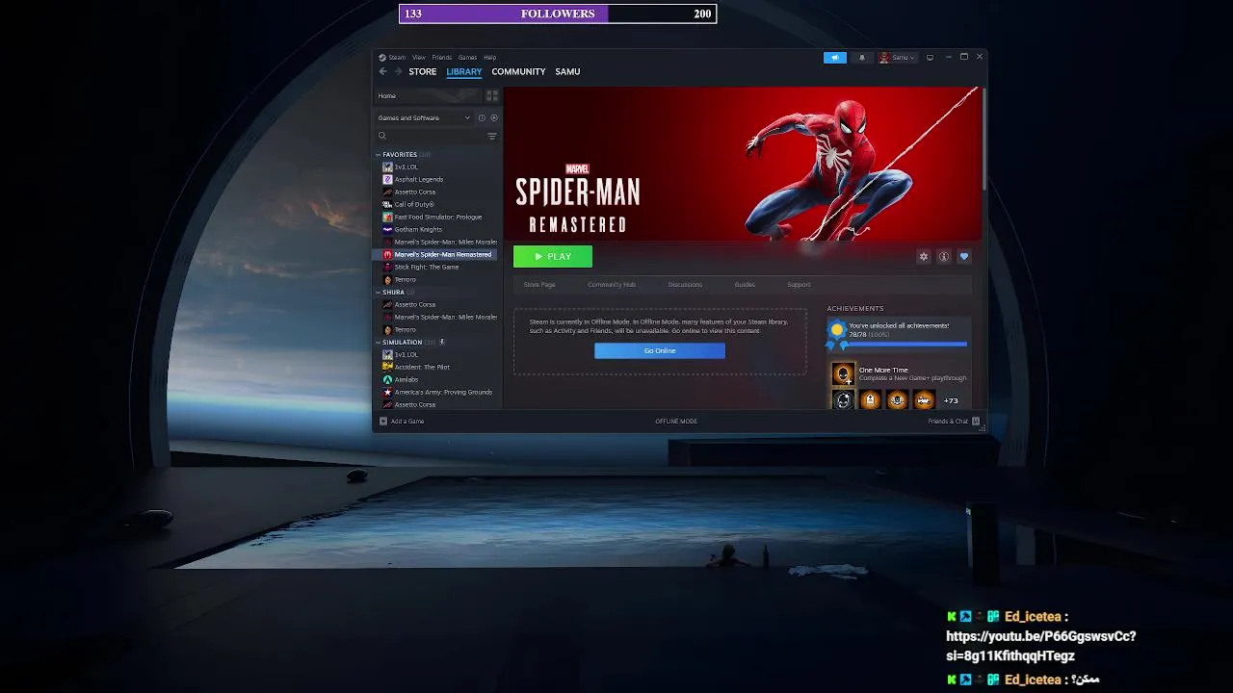
Task: Switch to the STORE tab
Action: (x=422, y=71)
